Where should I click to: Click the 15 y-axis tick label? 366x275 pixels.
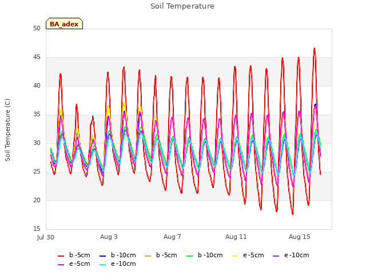[37, 229]
